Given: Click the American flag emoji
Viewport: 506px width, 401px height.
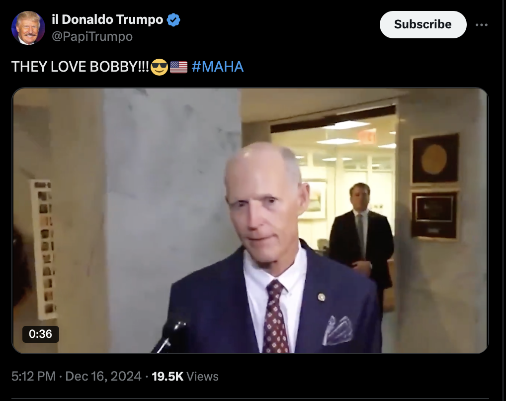Looking at the screenshot, I should point(178,67).
